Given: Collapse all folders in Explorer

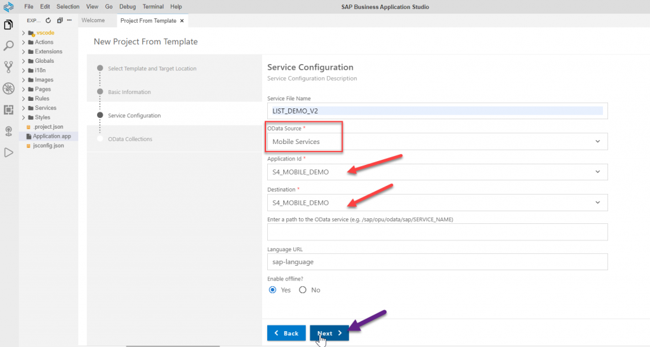Looking at the screenshot, I should (x=60, y=20).
